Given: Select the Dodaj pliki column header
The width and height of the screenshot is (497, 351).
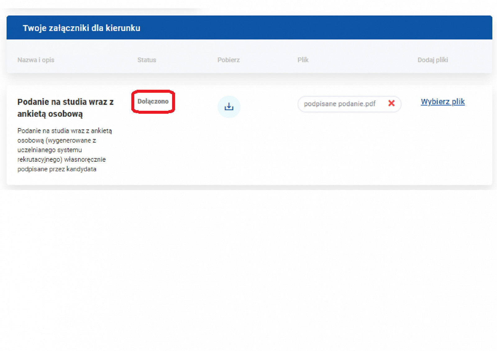Looking at the screenshot, I should pos(432,60).
